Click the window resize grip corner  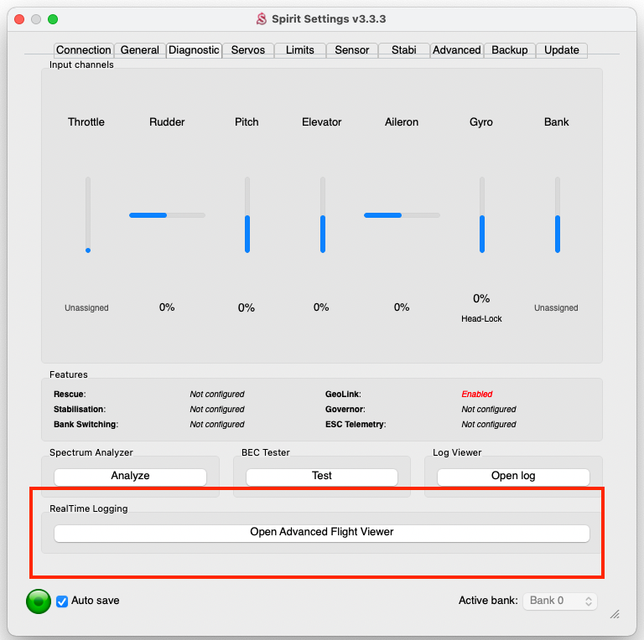[x=615, y=614]
